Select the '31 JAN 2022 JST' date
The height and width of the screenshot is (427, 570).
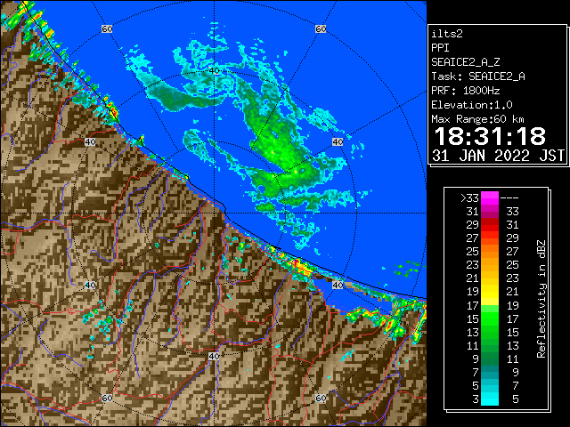click(x=498, y=156)
